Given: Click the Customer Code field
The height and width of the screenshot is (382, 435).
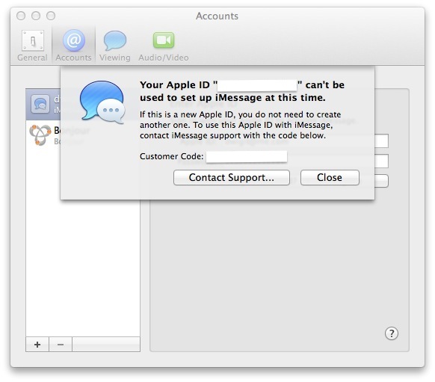Looking at the screenshot, I should pos(247,157).
